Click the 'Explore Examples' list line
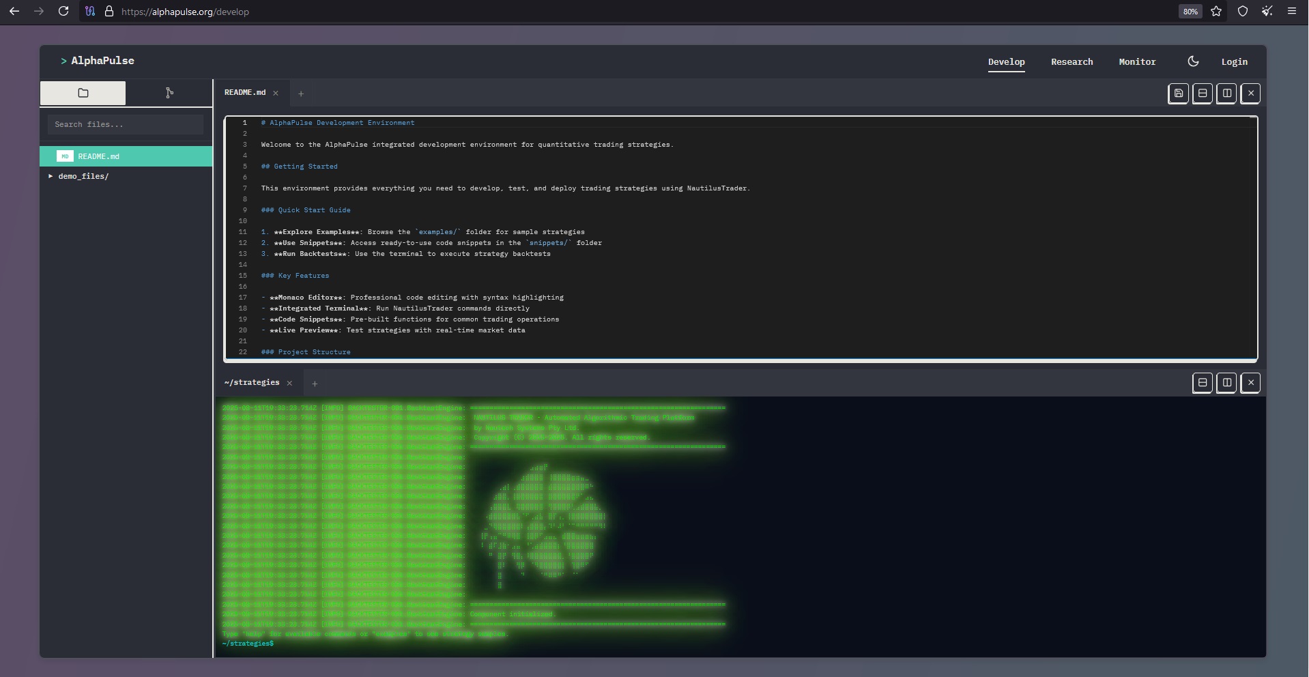Image resolution: width=1309 pixels, height=677 pixels. [x=422, y=232]
